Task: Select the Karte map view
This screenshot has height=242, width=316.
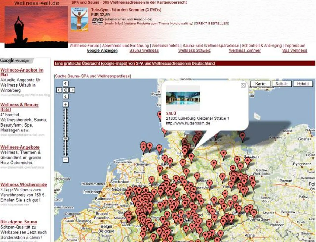Action: click(260, 84)
